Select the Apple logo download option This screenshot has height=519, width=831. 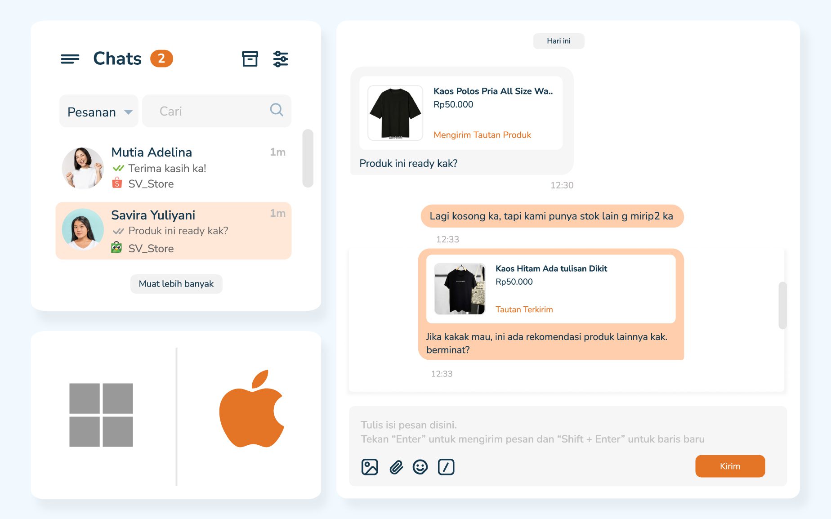point(251,409)
